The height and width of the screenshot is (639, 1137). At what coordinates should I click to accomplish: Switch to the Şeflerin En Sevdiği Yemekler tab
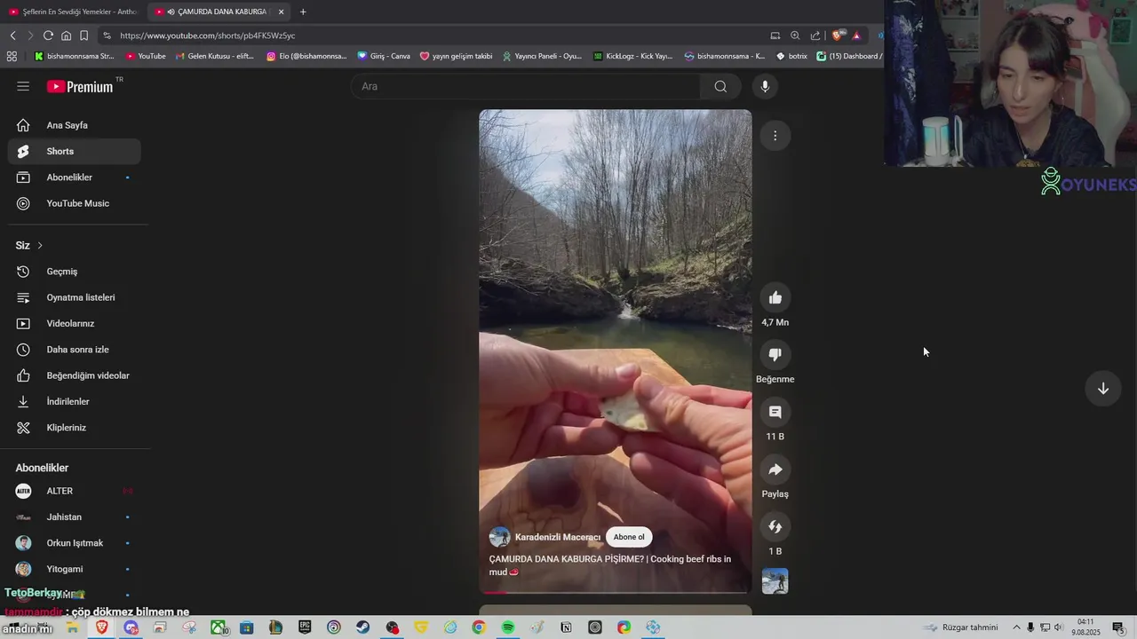tap(73, 12)
